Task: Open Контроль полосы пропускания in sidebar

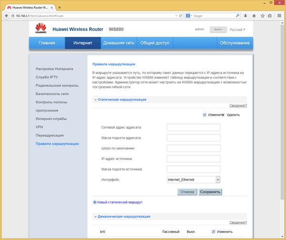Action: [51, 106]
